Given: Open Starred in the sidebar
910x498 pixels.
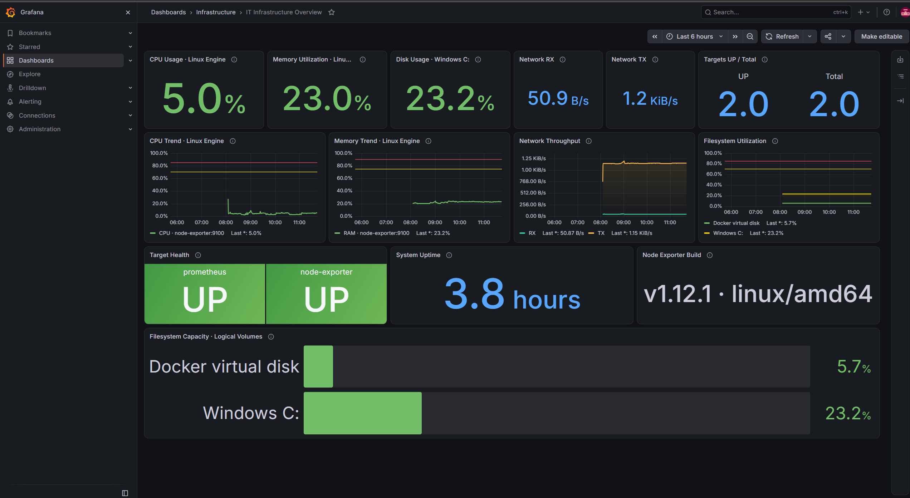Looking at the screenshot, I should 29,47.
